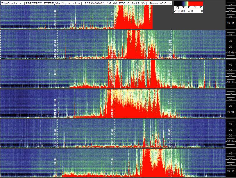The width and height of the screenshot is (236, 178).
Task: Click the 30 Hz tick label on the JUN-17 strip
Action: click(x=230, y=130)
